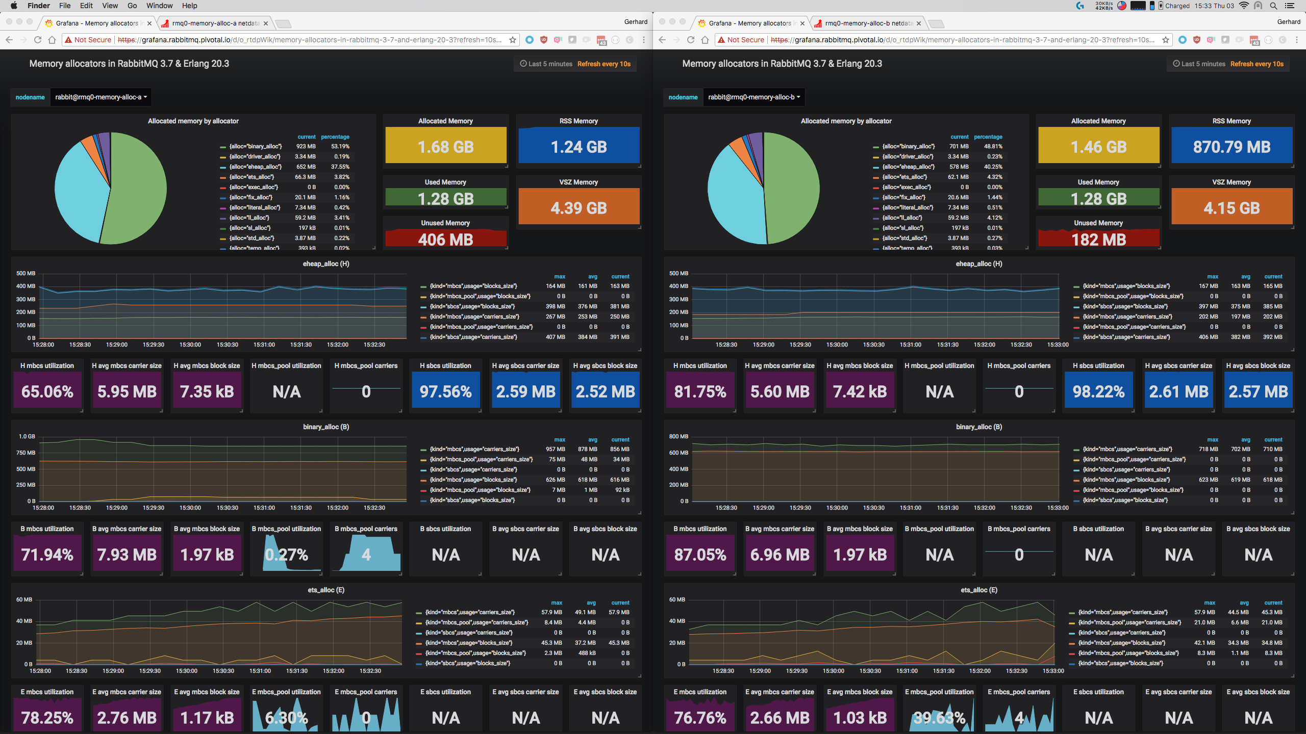
Task: Click Not Secure warning icon in right window
Action: [x=721, y=40]
